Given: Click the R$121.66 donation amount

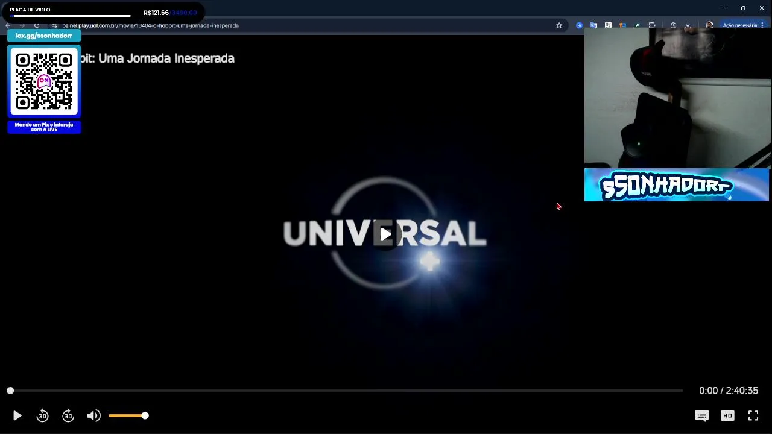Looking at the screenshot, I should 156,13.
